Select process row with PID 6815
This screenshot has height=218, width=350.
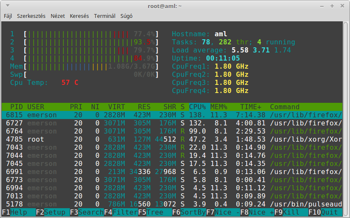172,115
